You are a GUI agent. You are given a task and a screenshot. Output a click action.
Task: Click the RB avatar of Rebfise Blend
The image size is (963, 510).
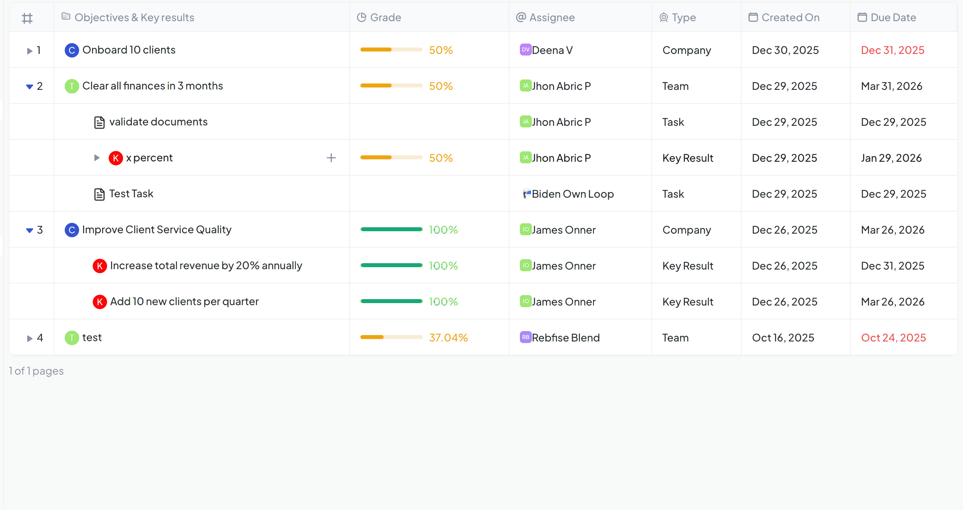tap(525, 337)
